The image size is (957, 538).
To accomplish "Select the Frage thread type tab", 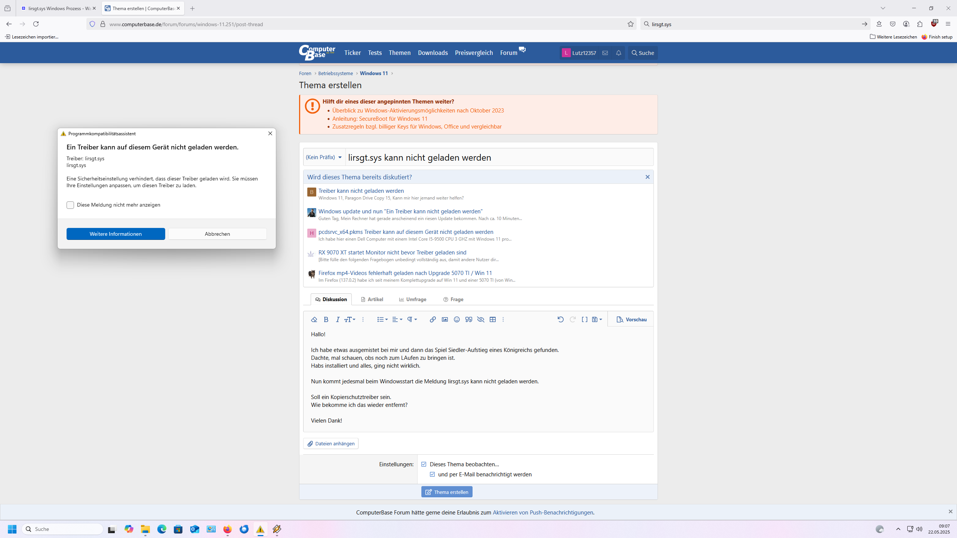I will (453, 299).
